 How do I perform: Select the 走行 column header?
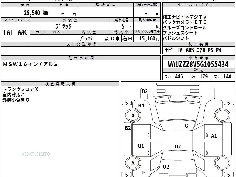(x=25, y=5)
